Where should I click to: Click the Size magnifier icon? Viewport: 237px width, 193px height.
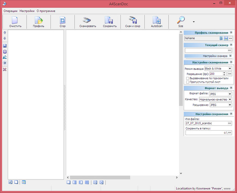(181, 21)
